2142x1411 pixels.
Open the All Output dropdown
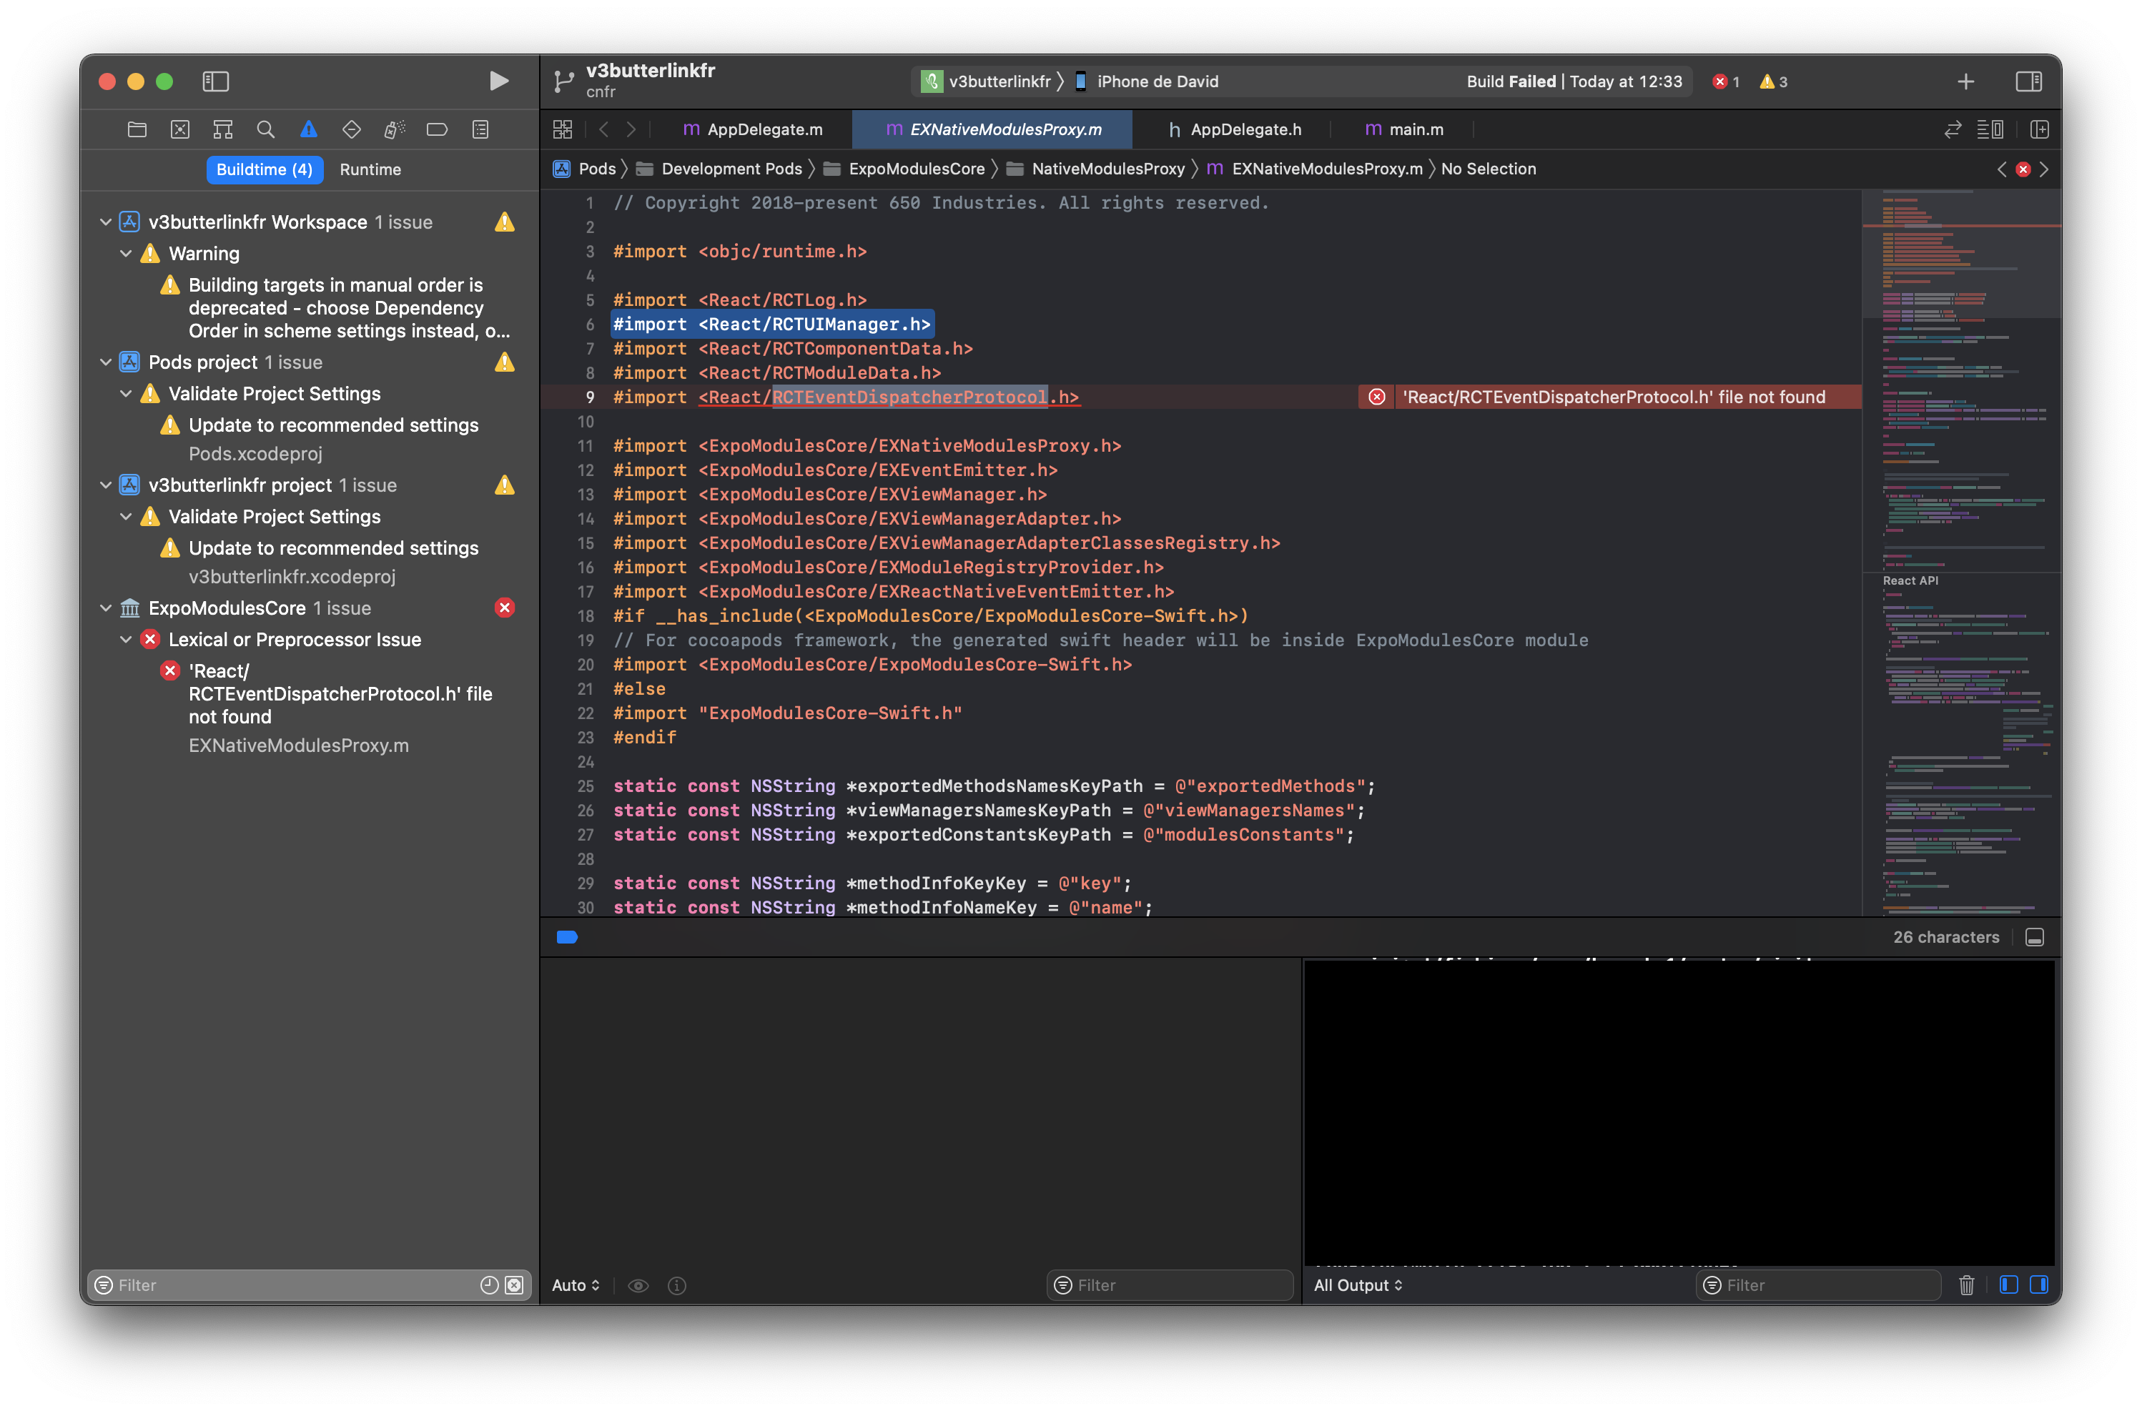pyautogui.click(x=1357, y=1285)
